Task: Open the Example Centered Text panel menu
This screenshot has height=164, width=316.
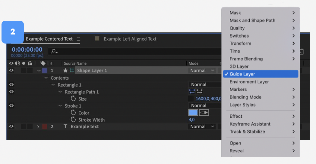Action: [x=78, y=39]
